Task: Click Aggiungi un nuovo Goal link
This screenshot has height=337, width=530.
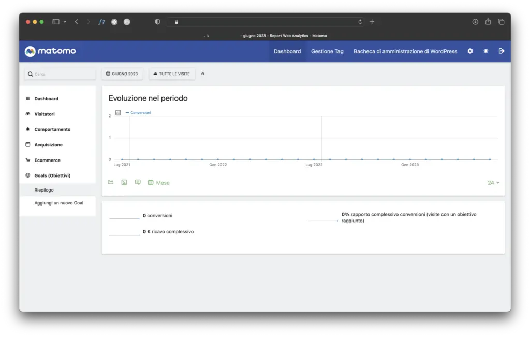Action: click(x=58, y=203)
